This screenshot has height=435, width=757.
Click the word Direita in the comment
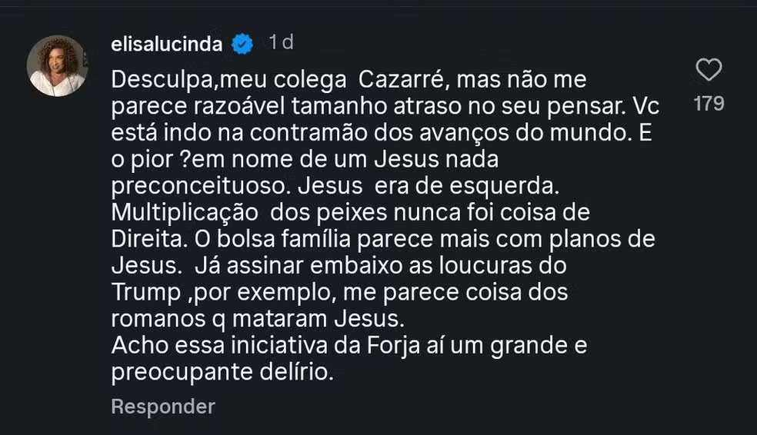click(x=146, y=239)
